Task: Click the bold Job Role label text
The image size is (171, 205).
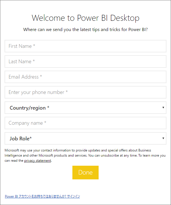Action: 21,139
